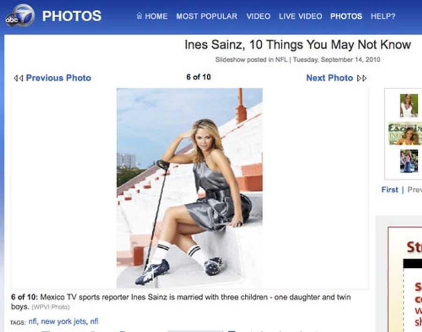This screenshot has width=422, height=332.
Task: Click the 'new york jets' tag
Action: tap(63, 321)
